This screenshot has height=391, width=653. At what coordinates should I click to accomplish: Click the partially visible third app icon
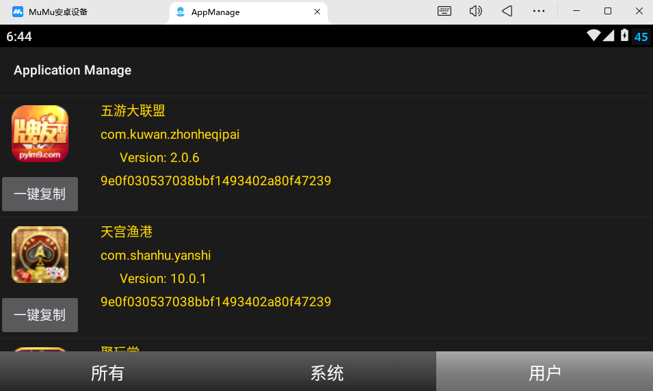click(40, 349)
